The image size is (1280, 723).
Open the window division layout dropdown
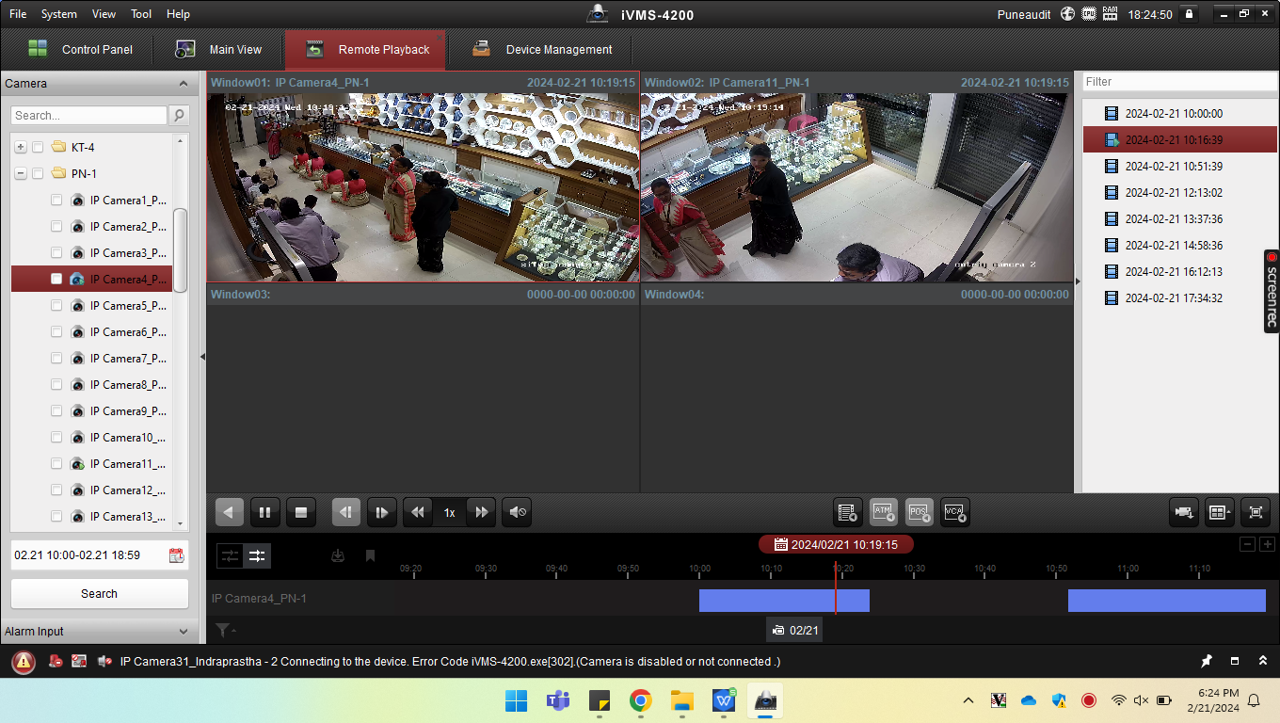click(x=1220, y=512)
